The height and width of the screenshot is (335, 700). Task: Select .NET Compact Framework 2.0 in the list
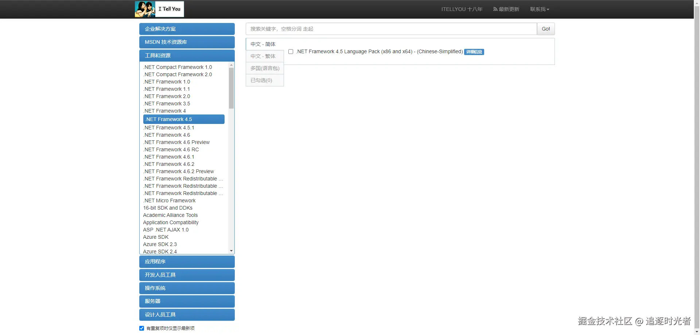click(178, 74)
